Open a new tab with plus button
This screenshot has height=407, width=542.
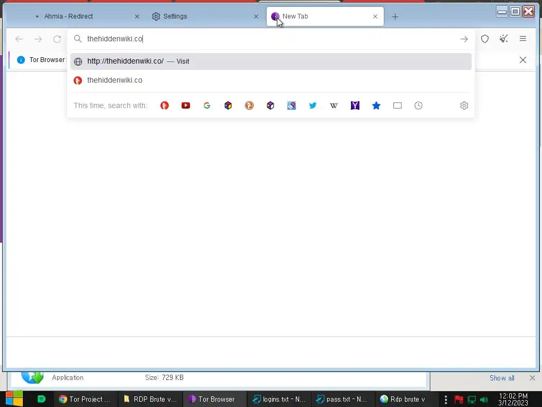pyautogui.click(x=395, y=16)
